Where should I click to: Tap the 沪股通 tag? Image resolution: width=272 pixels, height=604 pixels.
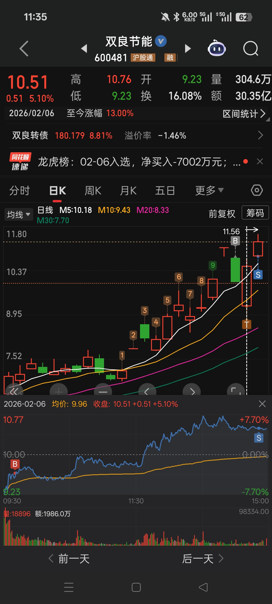(143, 58)
